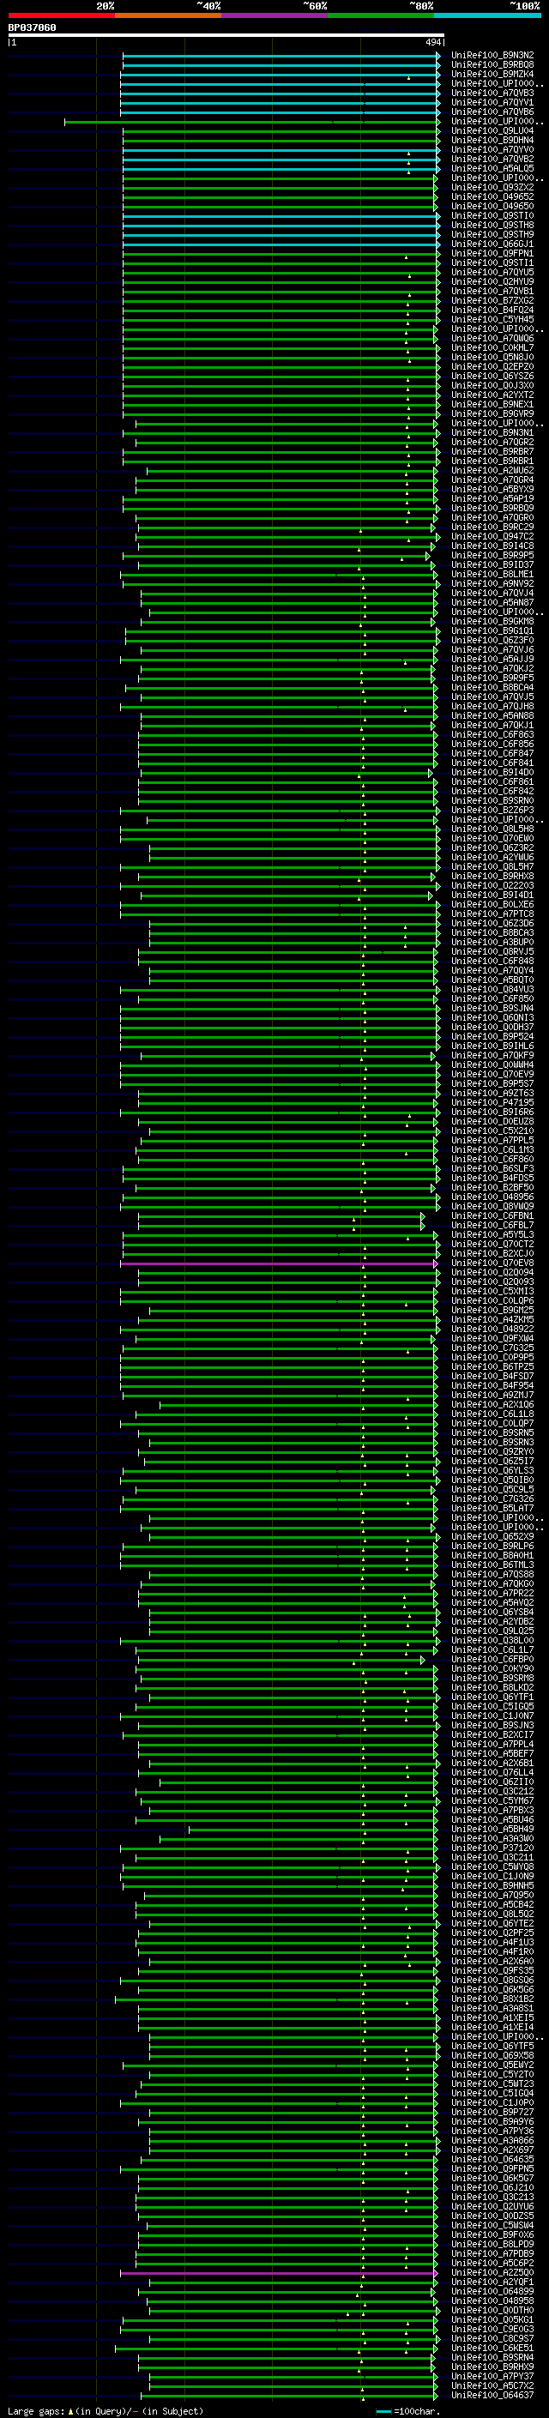Open hit UniRef100_A4ZKM5
This screenshot has width=549, height=2418.
click(492, 1320)
